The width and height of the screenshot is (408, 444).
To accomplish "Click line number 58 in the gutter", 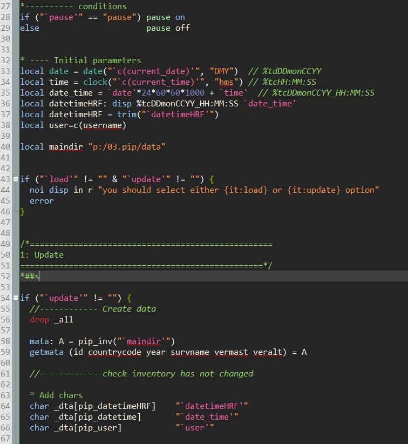I will 7,341.
